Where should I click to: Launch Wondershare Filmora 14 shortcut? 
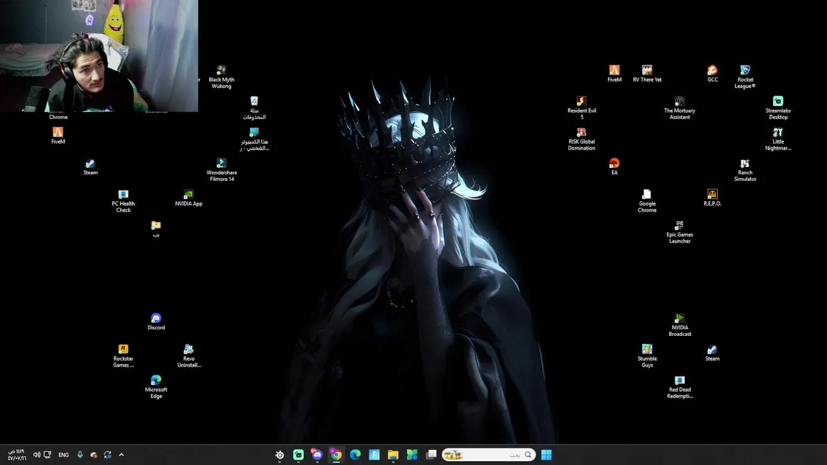[x=221, y=170]
